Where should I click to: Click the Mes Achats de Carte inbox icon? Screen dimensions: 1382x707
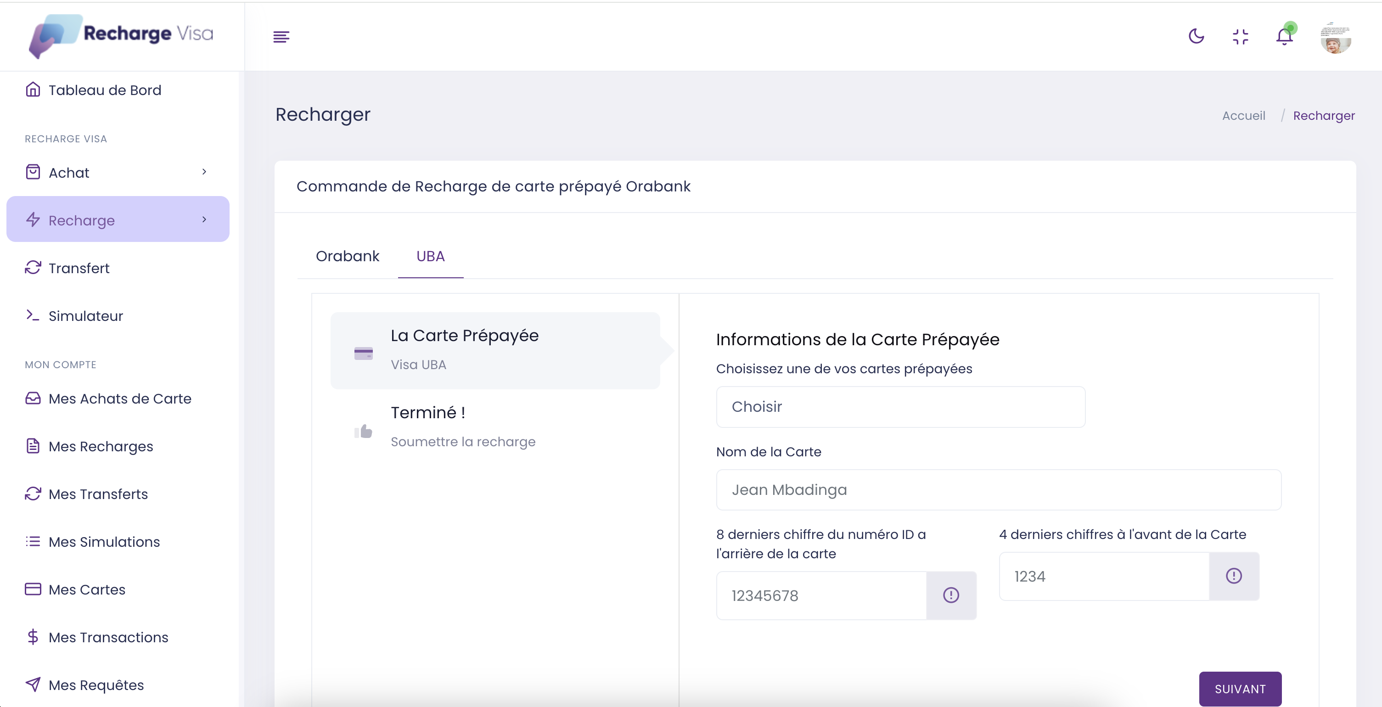pos(33,398)
